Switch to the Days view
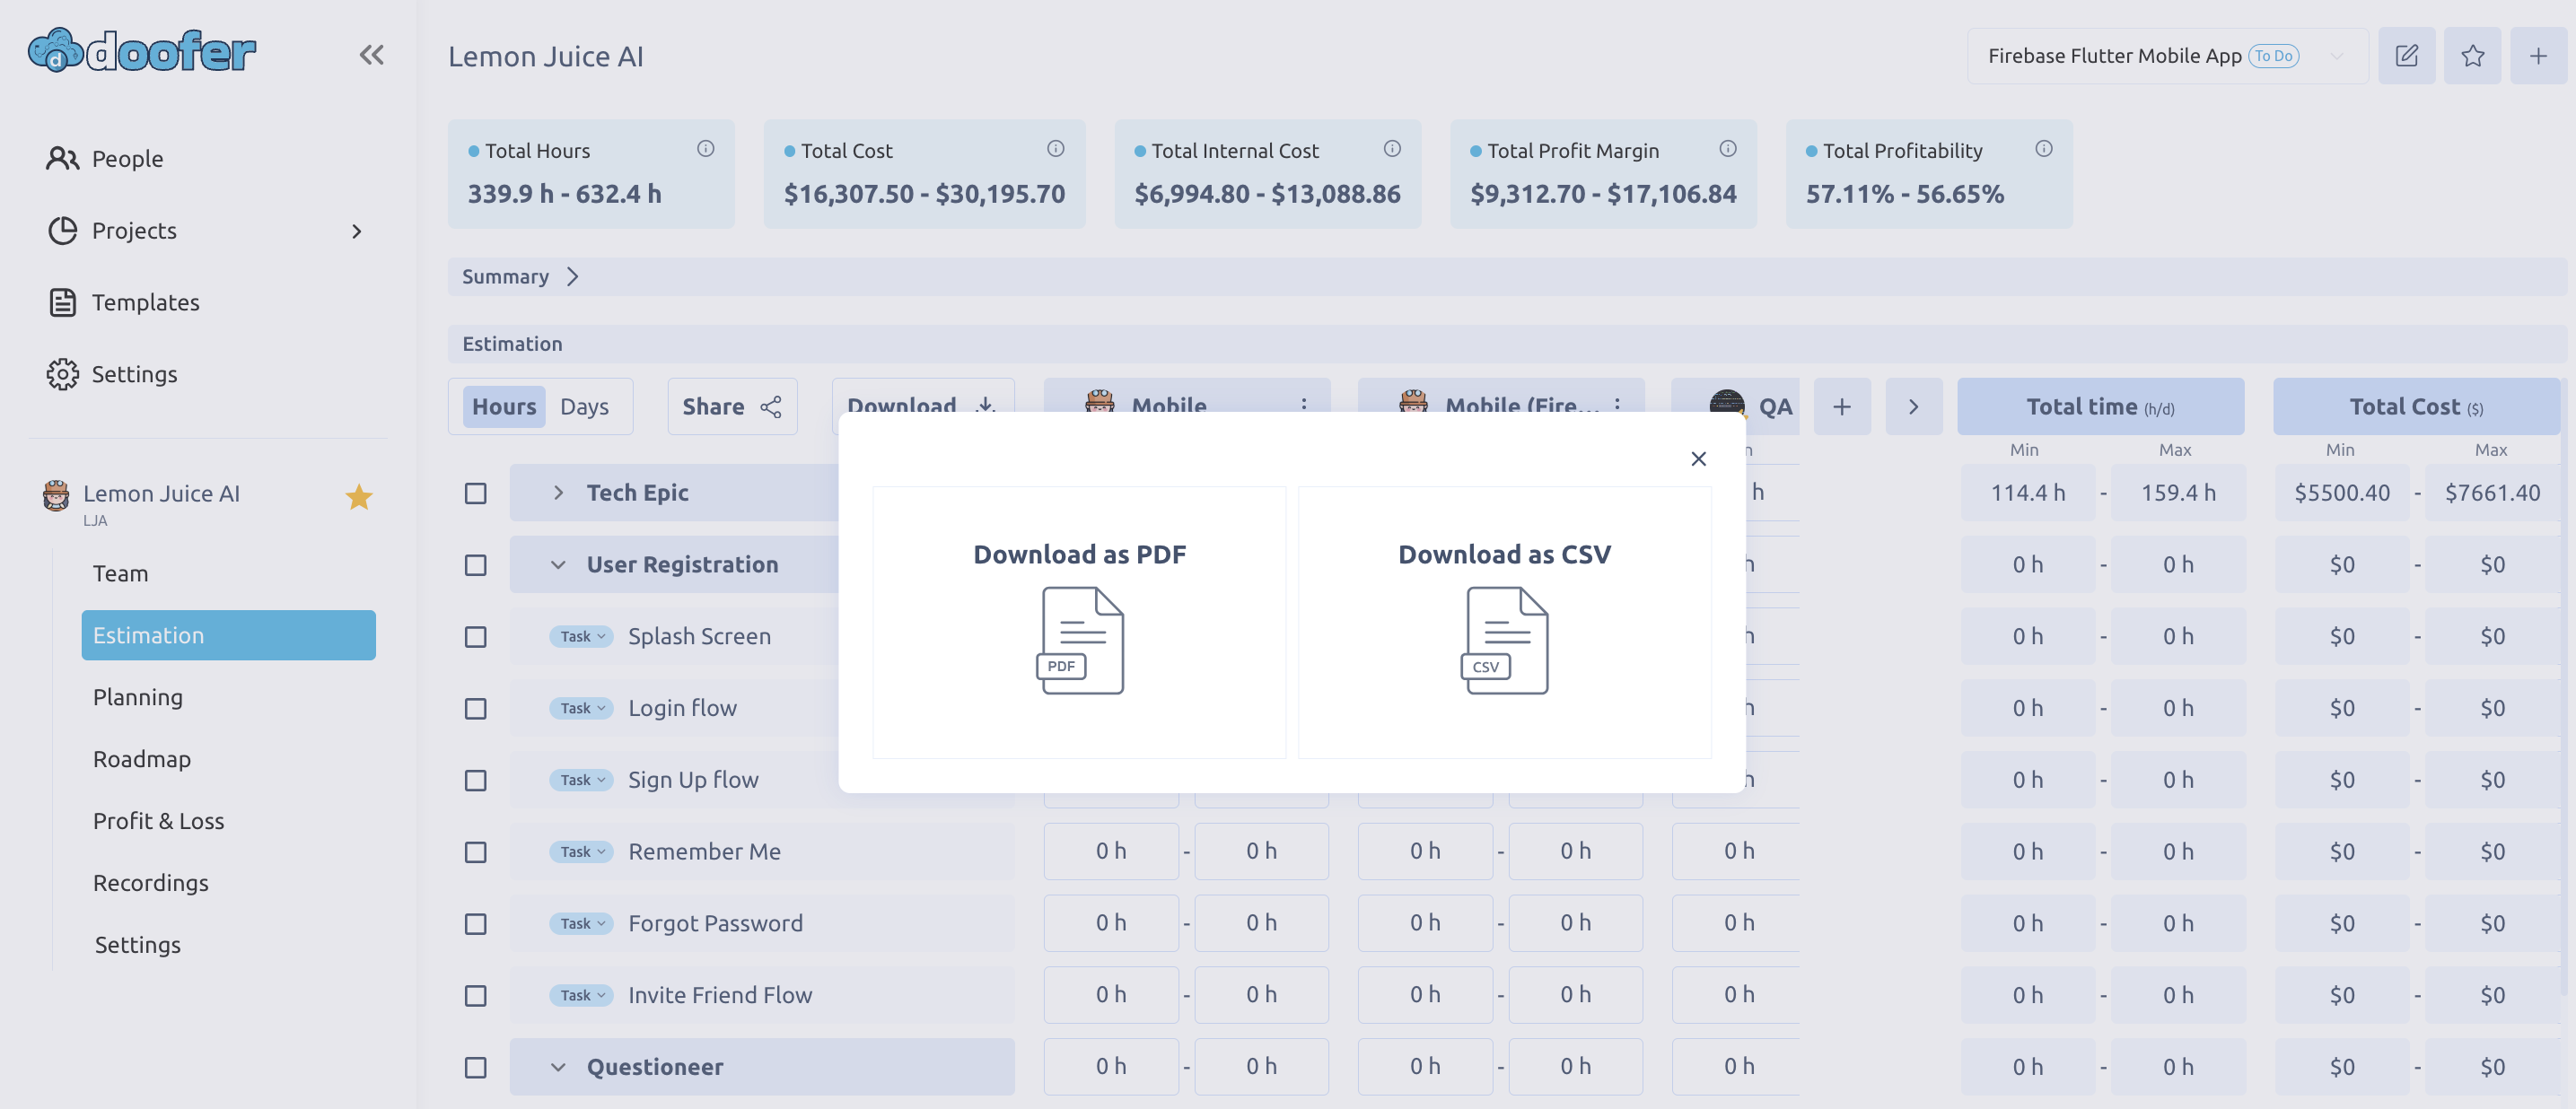This screenshot has height=1109, width=2576. [585, 406]
